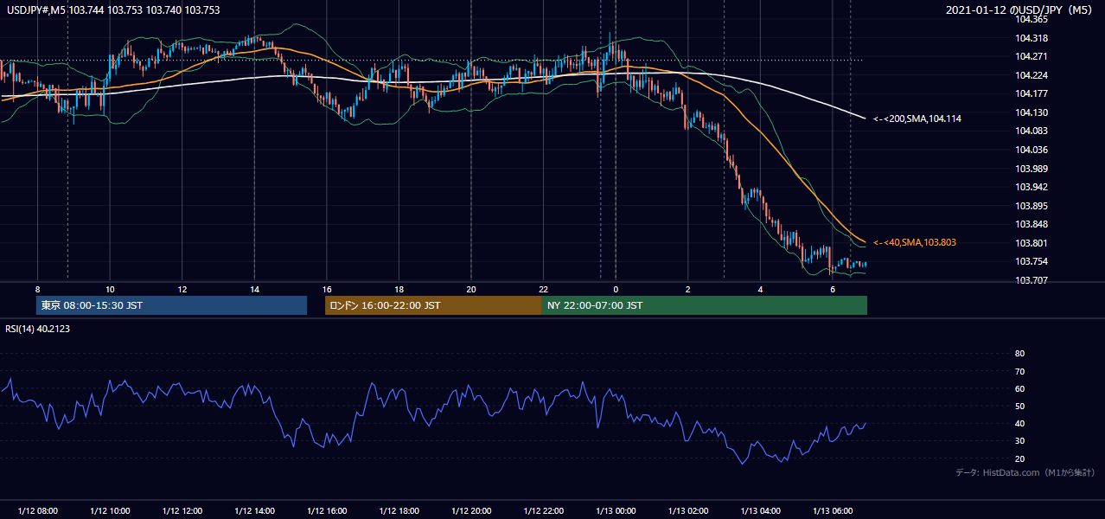This screenshot has height=519, width=1105.
Task: Click hour label 12 under price chart
Action: (182, 289)
